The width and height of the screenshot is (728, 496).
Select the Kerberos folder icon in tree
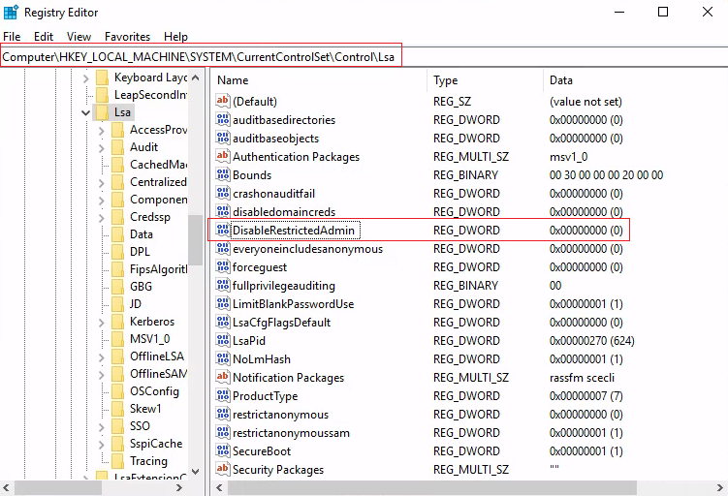click(x=117, y=322)
